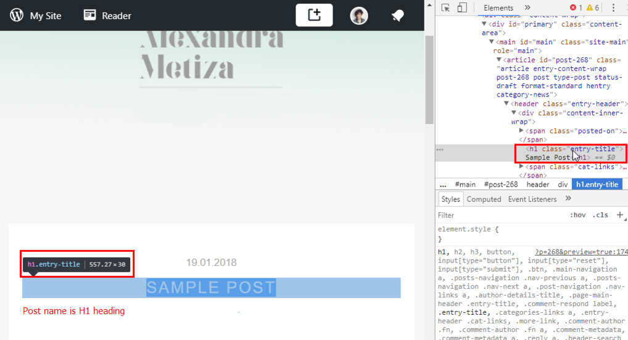Show more style pane tabs chevron
Screen dimensions: 628x340
(x=568, y=199)
